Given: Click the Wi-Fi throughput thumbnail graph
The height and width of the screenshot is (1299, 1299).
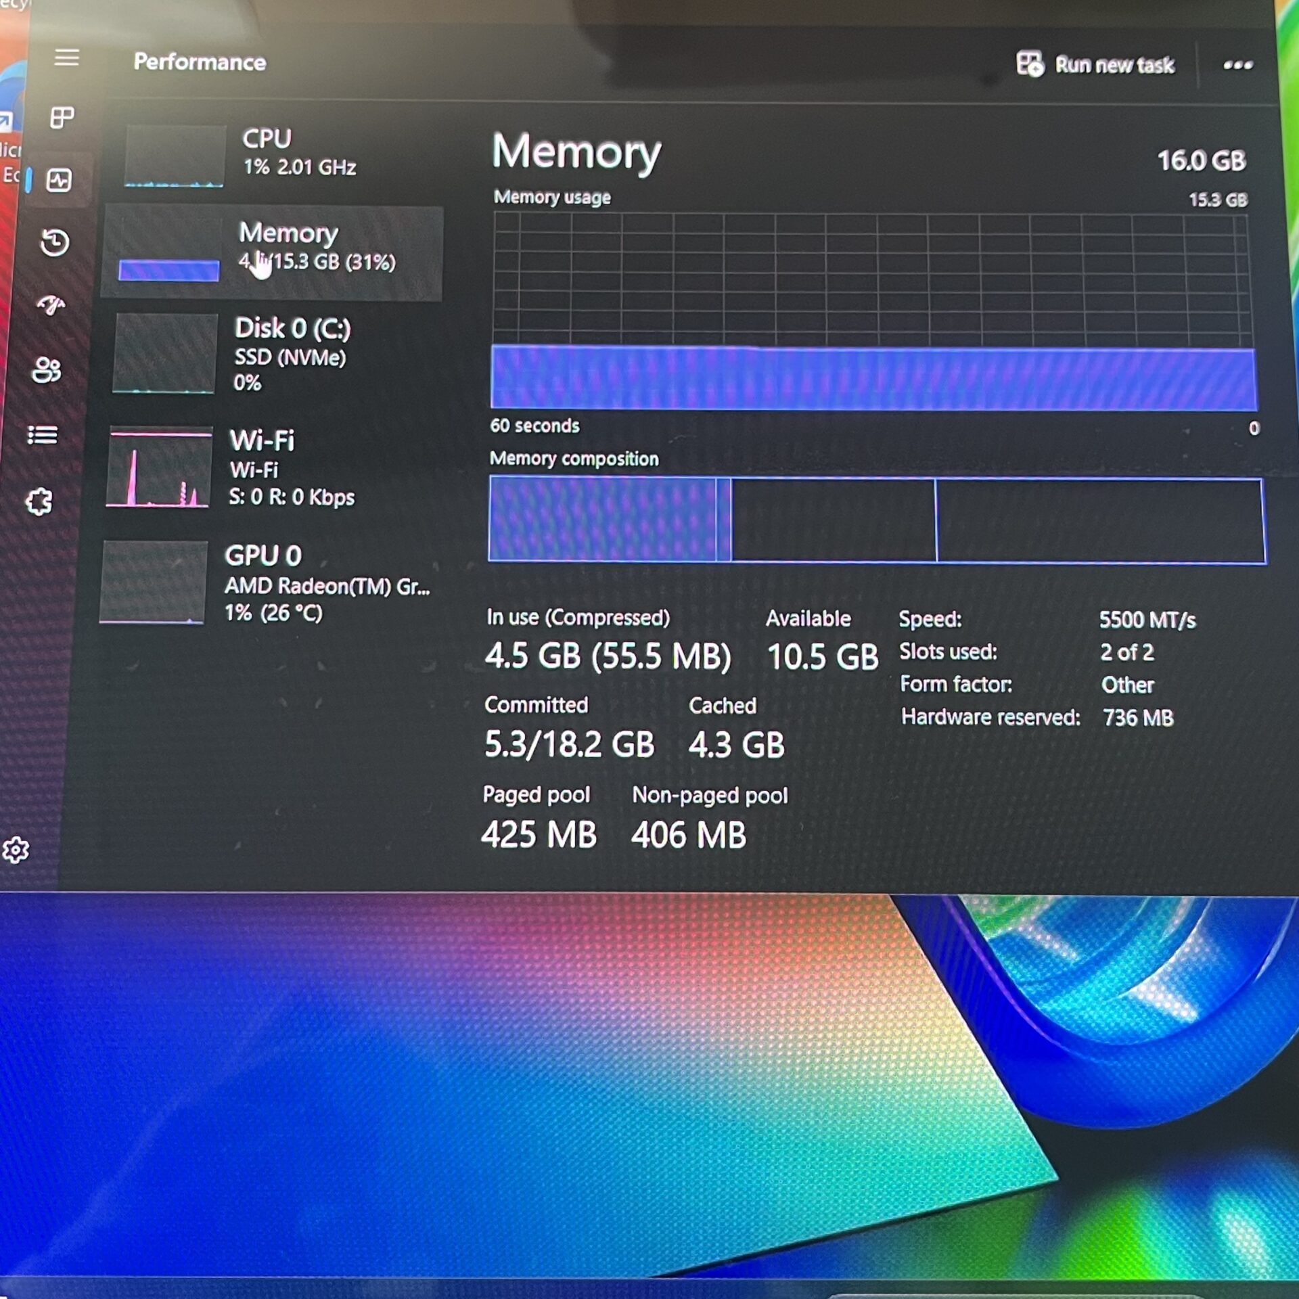Looking at the screenshot, I should pos(159,467).
